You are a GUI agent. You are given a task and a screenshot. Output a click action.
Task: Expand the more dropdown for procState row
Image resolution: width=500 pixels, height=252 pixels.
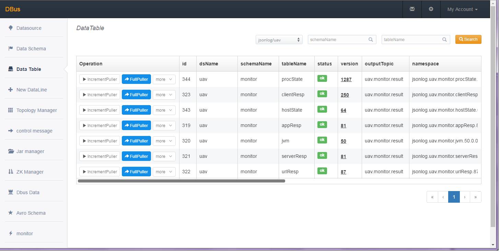164,79
